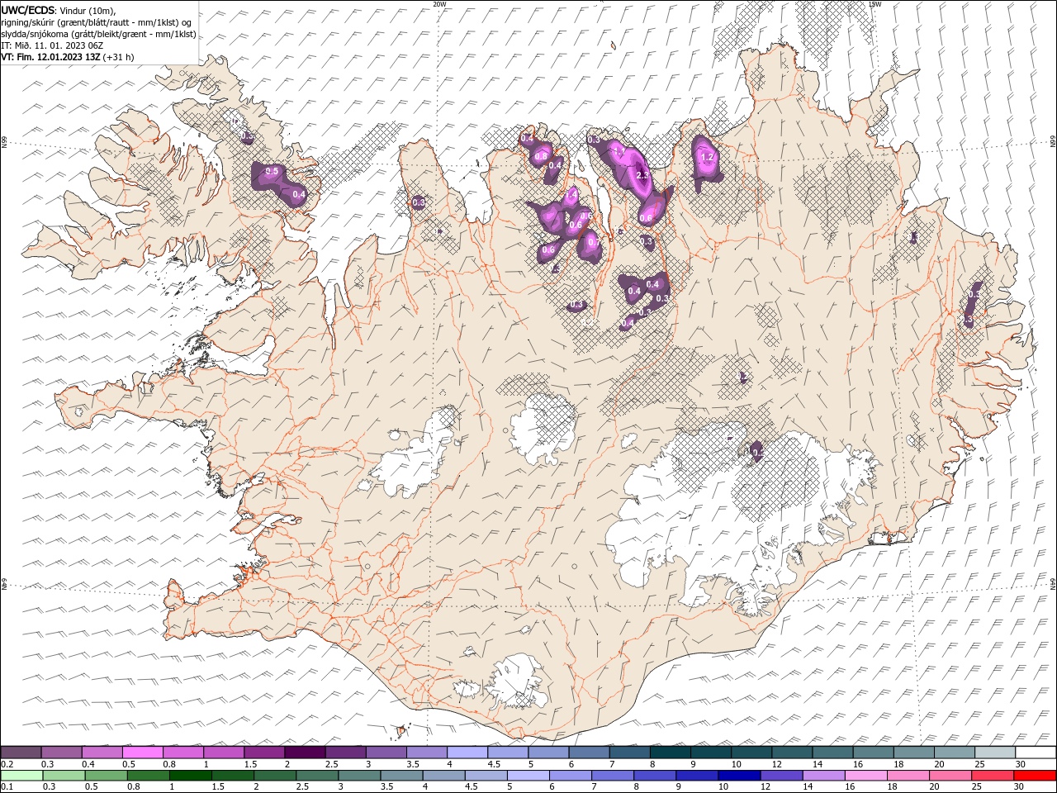Click the 0.8 snowfall value on the map
1057x793 pixels.
point(542,155)
